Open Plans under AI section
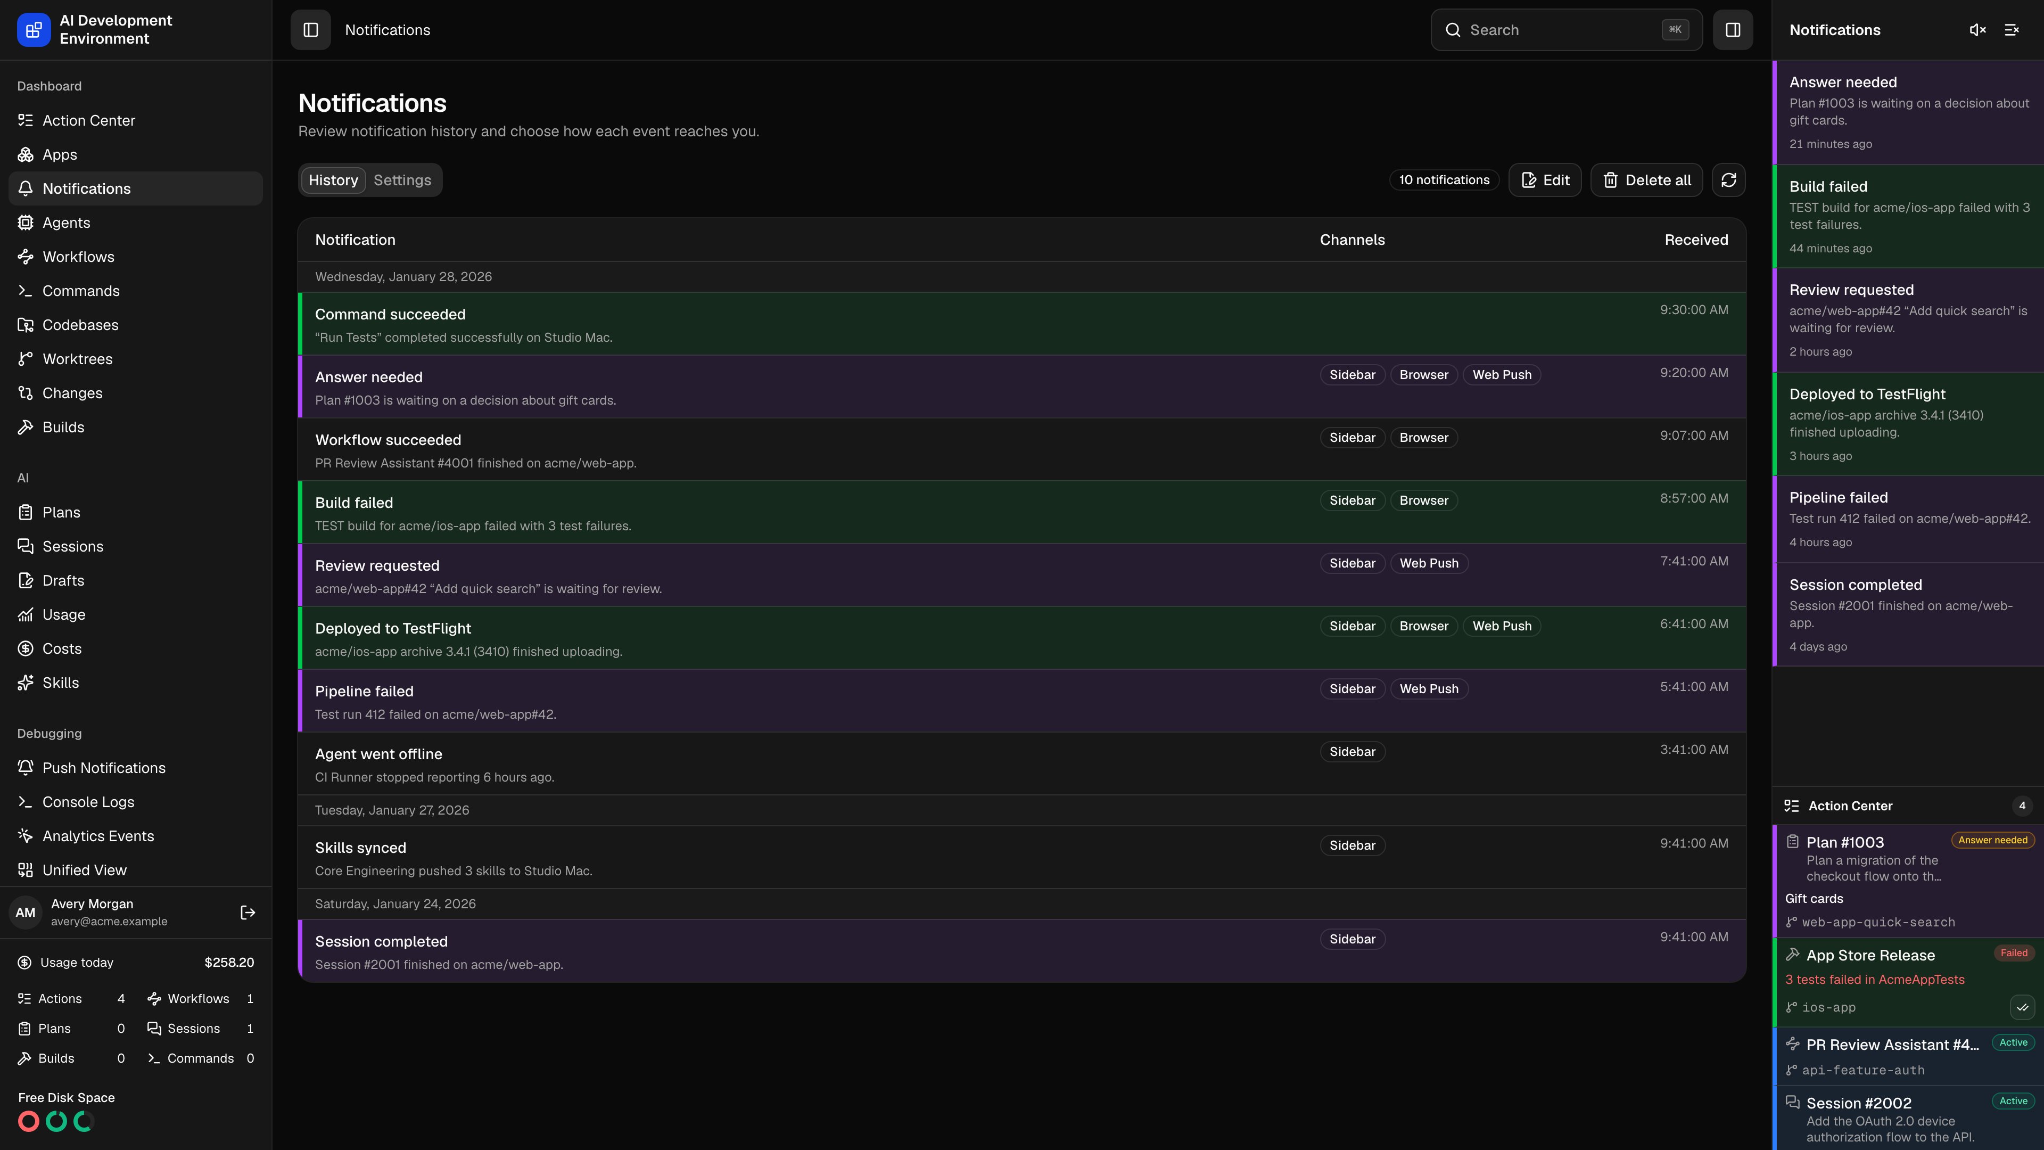The width and height of the screenshot is (2044, 1150). 136,513
